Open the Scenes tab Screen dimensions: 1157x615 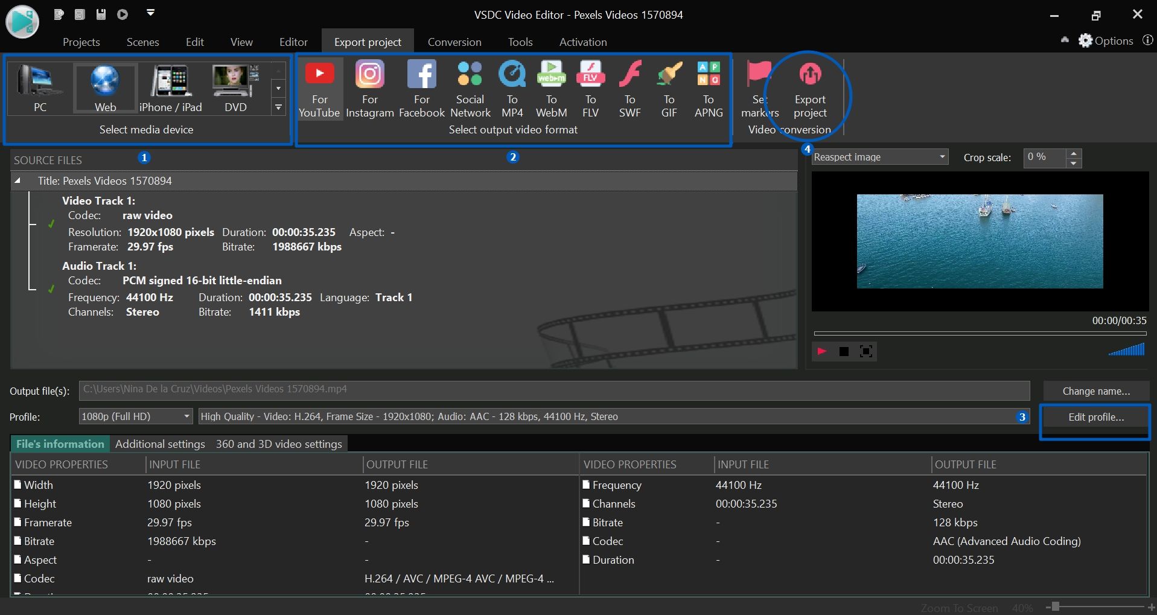point(143,42)
